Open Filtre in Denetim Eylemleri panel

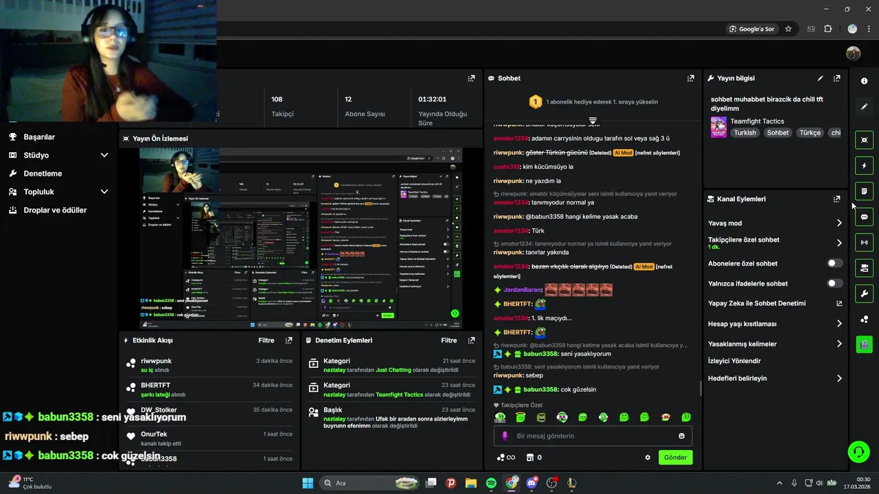pyautogui.click(x=448, y=340)
